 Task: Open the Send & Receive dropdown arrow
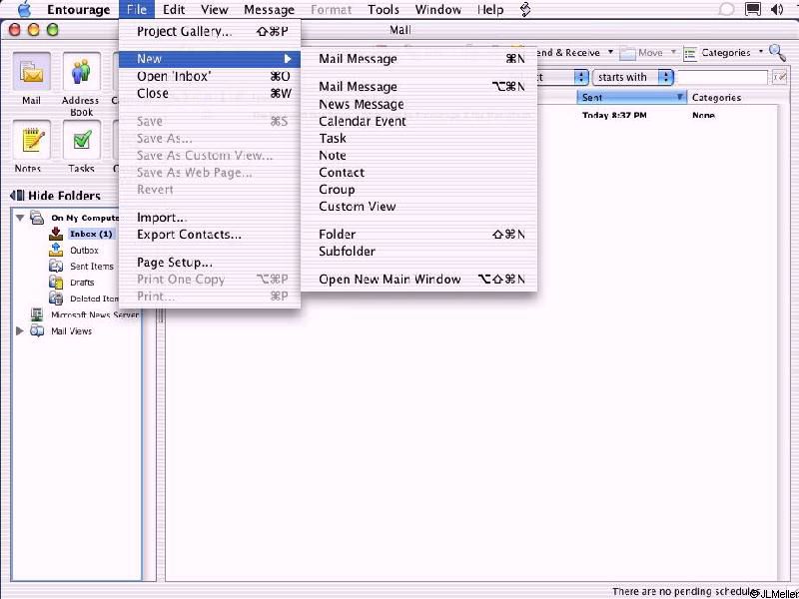(x=610, y=52)
